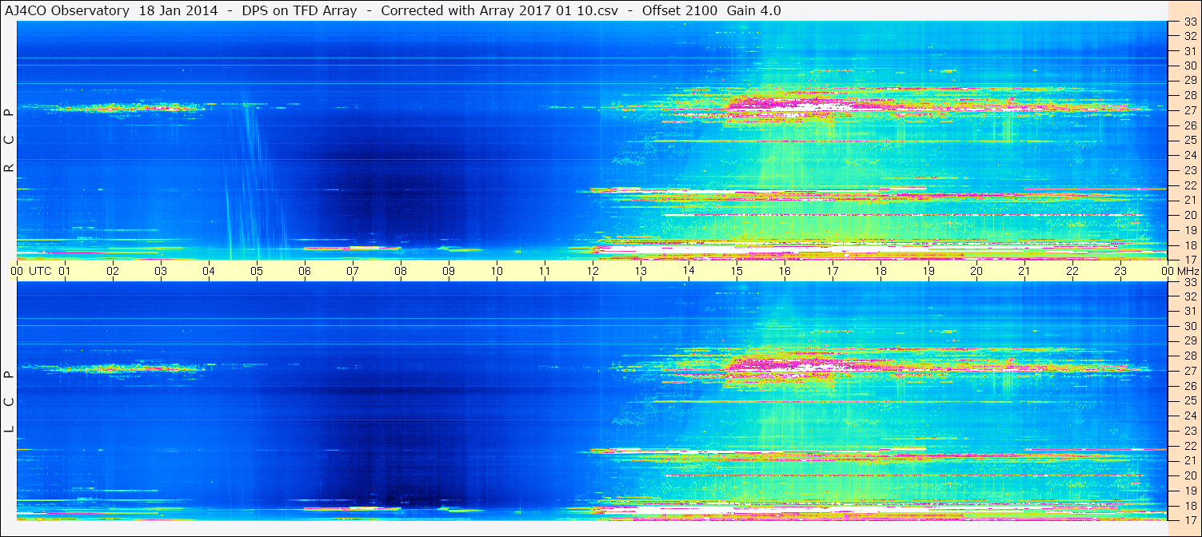This screenshot has width=1202, height=537.
Task: Select the 12 hour marker
Action: 593,271
